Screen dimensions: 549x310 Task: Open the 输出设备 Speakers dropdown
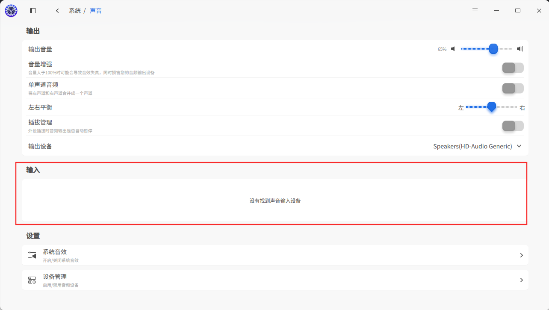pyautogui.click(x=478, y=146)
